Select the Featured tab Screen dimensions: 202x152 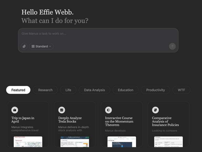[18, 90]
